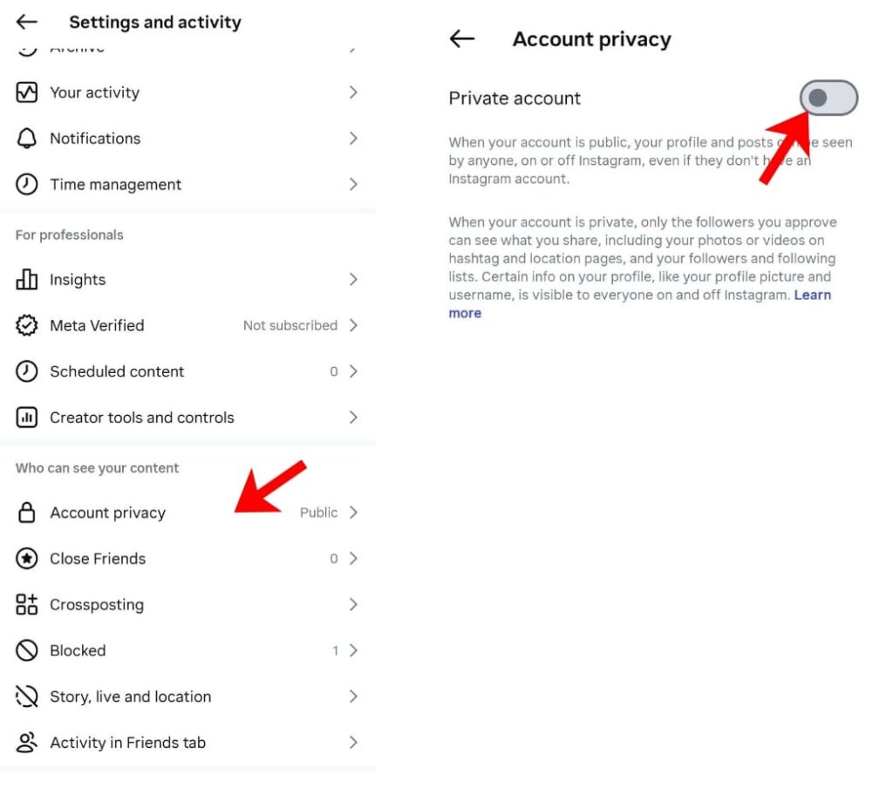Tap the Insights bar chart icon
Viewport: 893px width, 788px height.
(27, 280)
